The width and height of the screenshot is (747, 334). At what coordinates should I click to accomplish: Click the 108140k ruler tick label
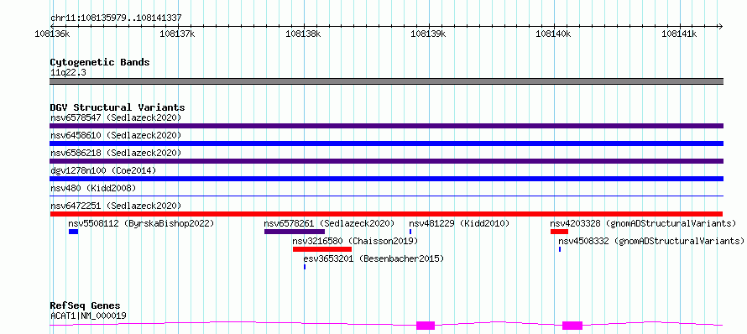[554, 34]
